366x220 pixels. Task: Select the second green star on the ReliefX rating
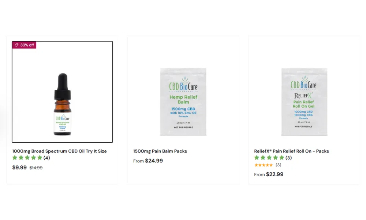263,157
